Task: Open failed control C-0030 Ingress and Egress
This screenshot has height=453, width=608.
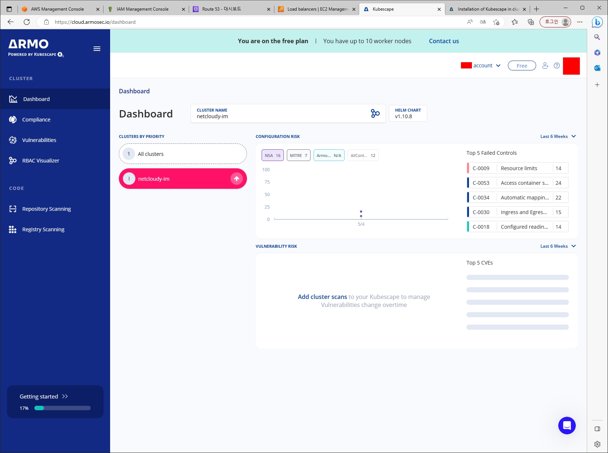Action: click(518, 212)
